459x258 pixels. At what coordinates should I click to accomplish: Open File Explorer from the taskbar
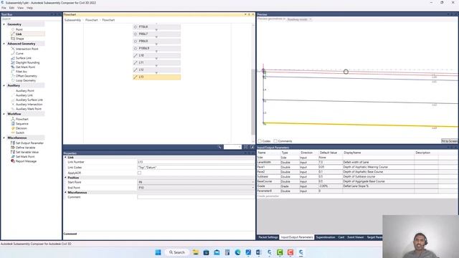196,252
